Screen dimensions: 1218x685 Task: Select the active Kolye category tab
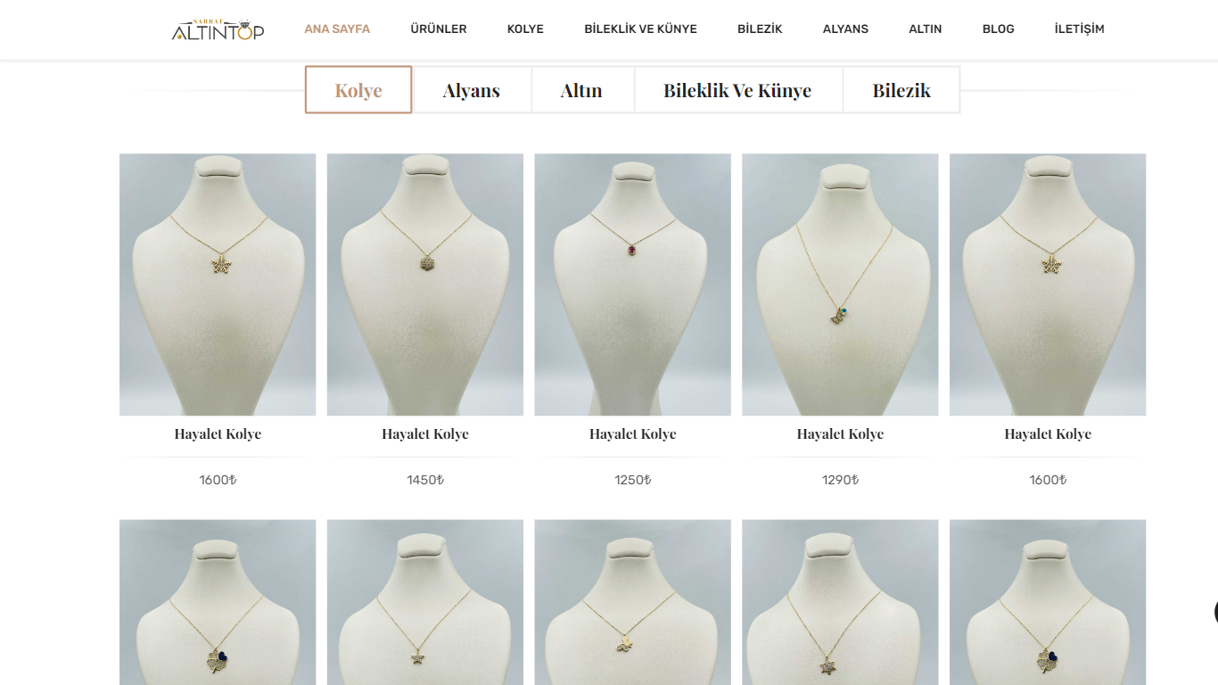click(358, 89)
